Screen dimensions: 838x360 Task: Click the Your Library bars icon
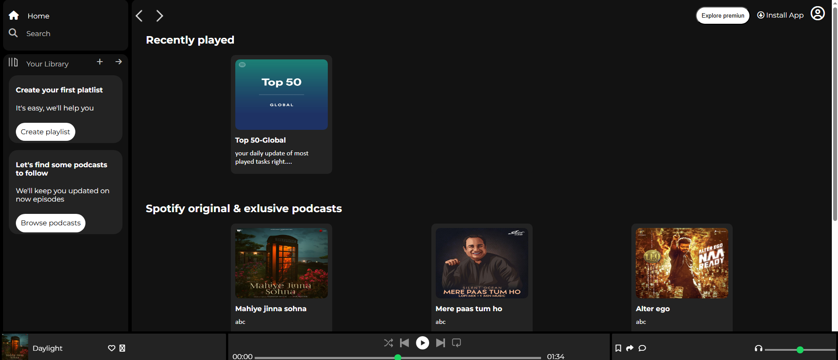point(13,62)
